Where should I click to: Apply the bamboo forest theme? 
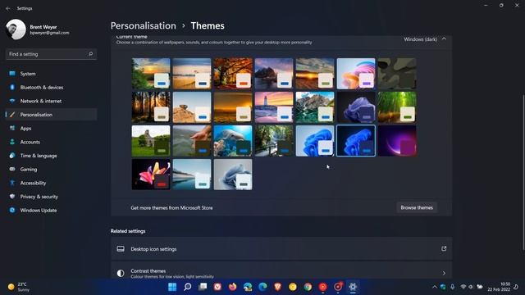[x=397, y=107]
